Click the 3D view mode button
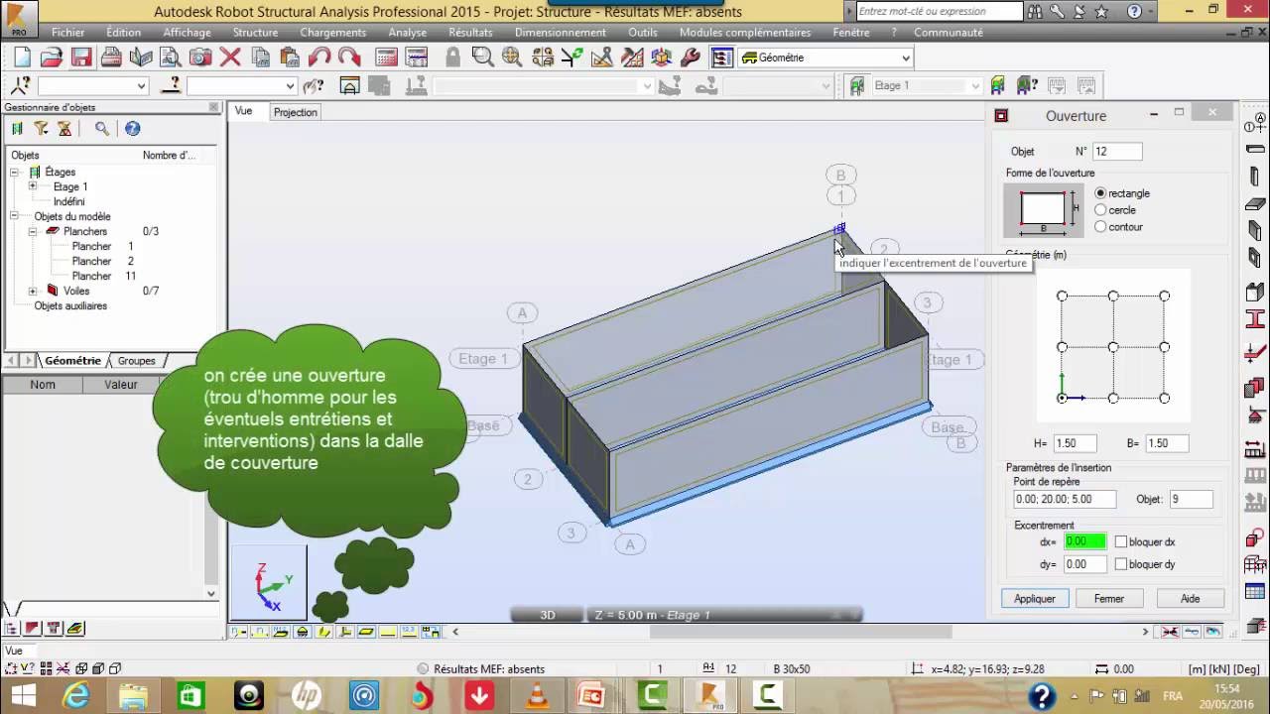The height and width of the screenshot is (714, 1270). pos(547,615)
